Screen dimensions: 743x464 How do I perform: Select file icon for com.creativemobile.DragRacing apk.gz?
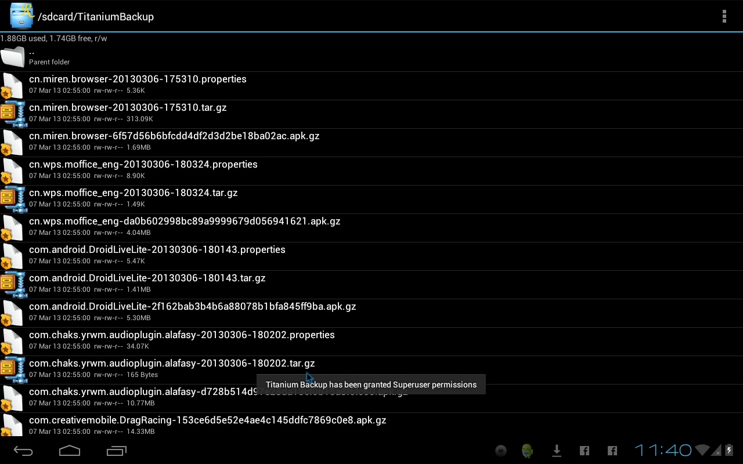point(12,425)
